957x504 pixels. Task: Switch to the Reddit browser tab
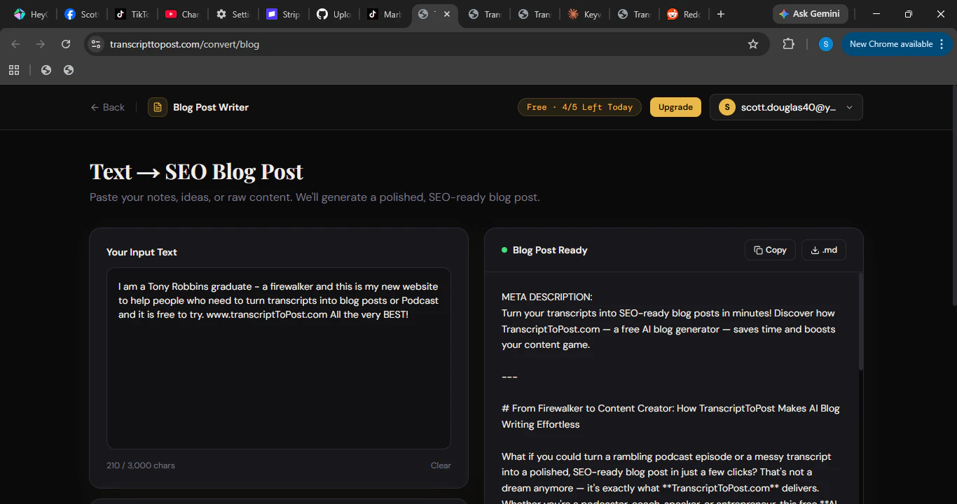(683, 14)
